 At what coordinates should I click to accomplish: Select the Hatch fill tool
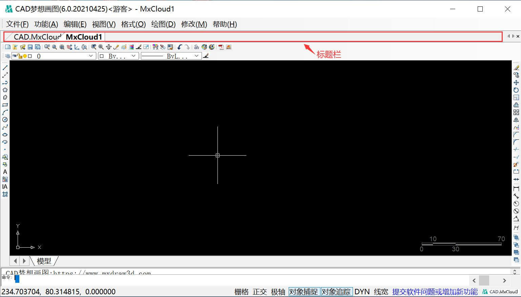(x=5, y=194)
